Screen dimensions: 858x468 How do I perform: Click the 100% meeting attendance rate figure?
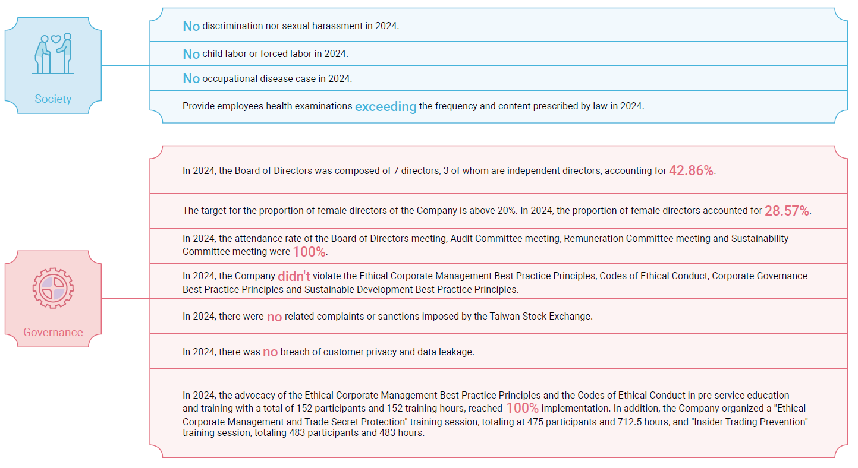(309, 252)
